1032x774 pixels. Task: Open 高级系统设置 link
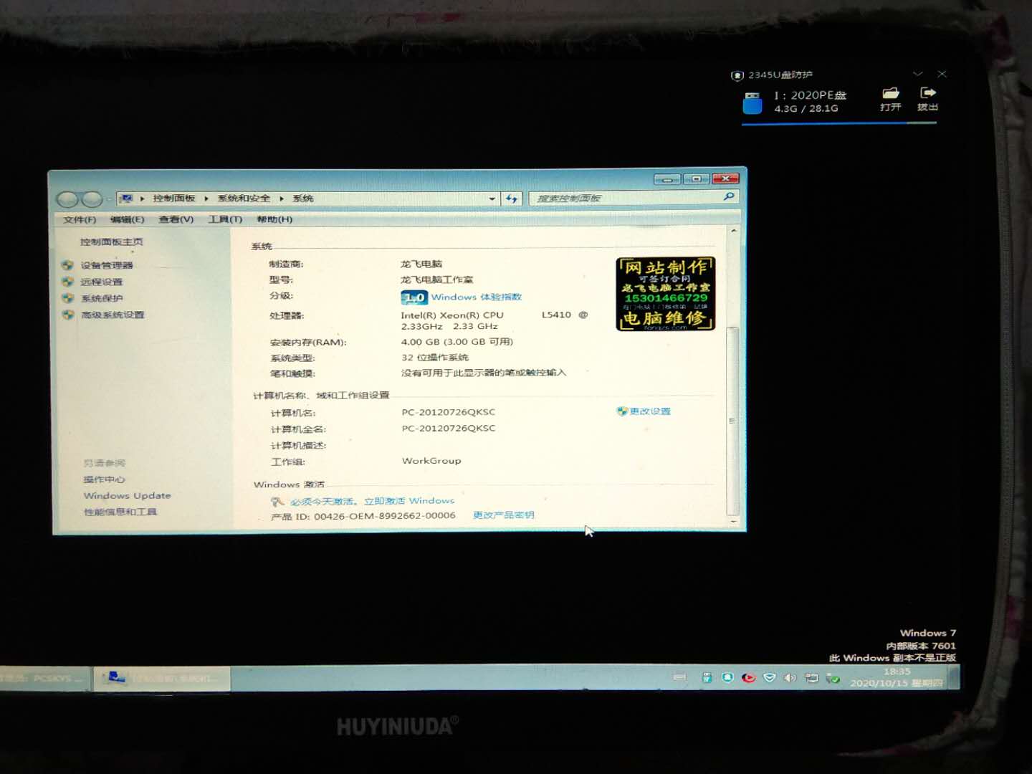pyautogui.click(x=113, y=315)
